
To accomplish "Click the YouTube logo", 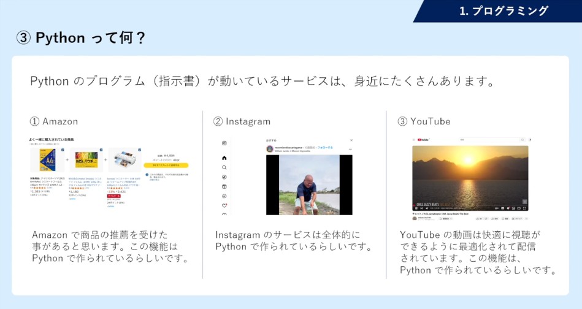I will coord(423,140).
